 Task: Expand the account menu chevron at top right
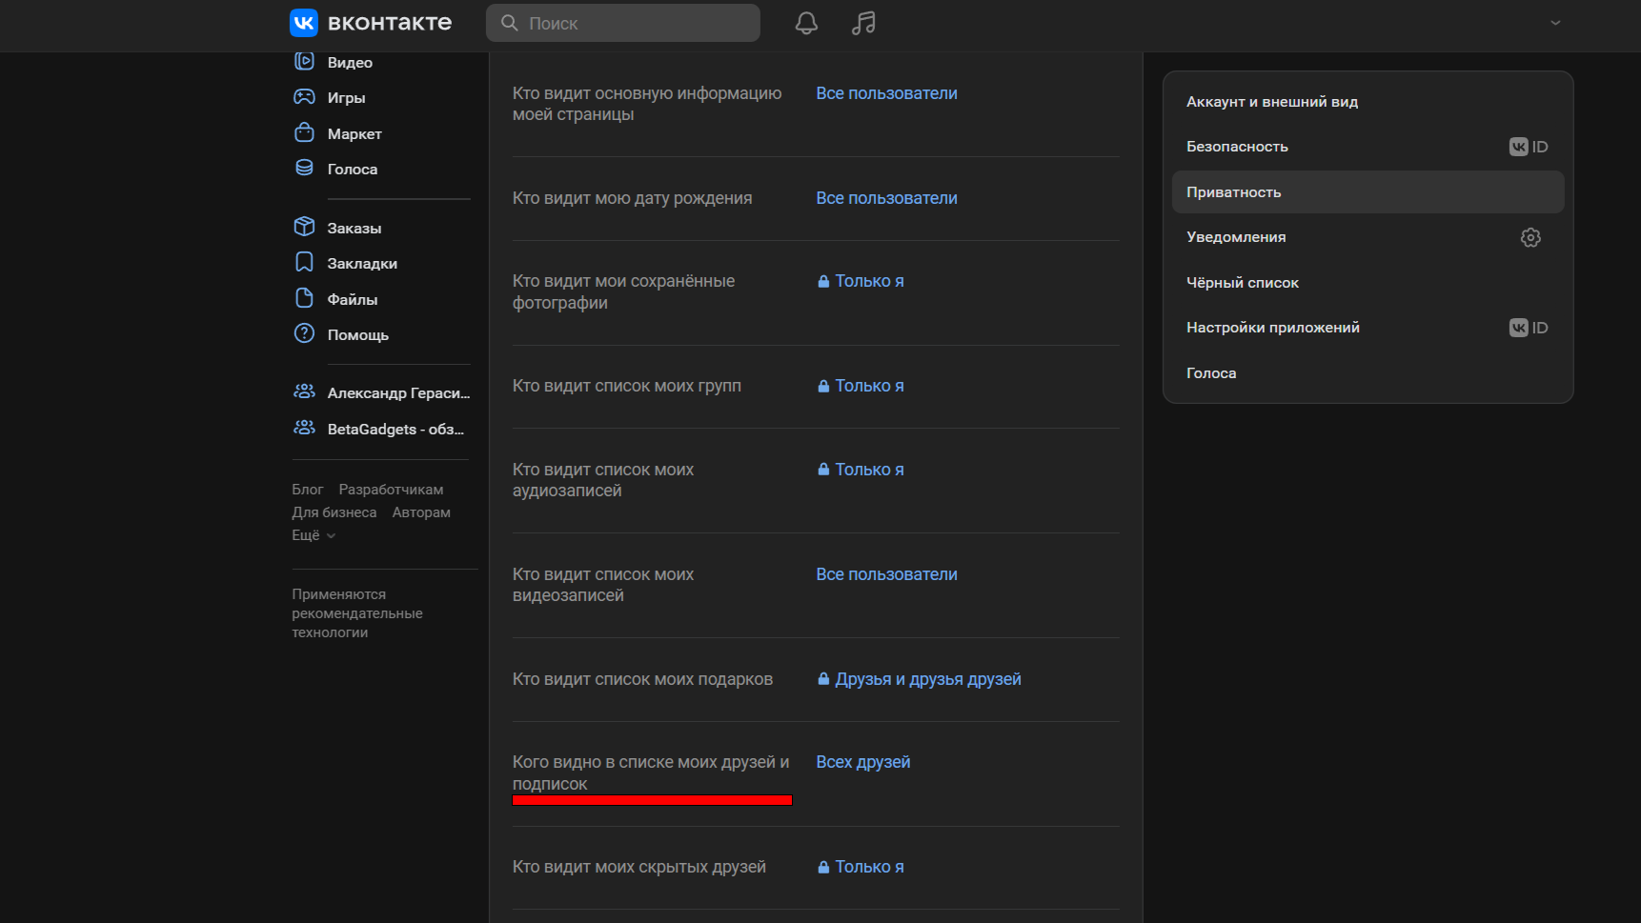pos(1555,23)
